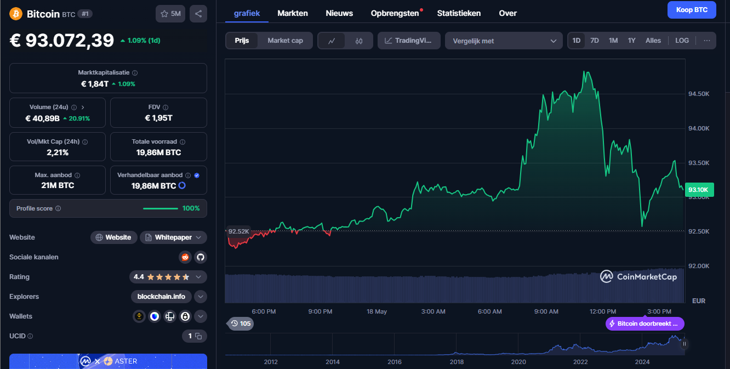Open the Over tab

507,13
